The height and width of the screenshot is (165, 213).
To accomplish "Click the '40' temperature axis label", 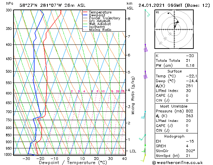I will tap(124, 159).
